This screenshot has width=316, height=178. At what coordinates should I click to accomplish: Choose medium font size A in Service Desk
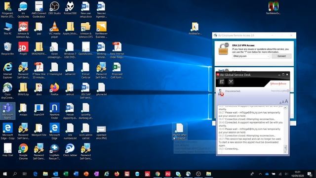283,102
